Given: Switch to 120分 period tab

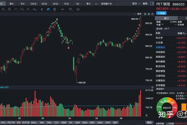Looking at the screenshot, I should [33, 4].
